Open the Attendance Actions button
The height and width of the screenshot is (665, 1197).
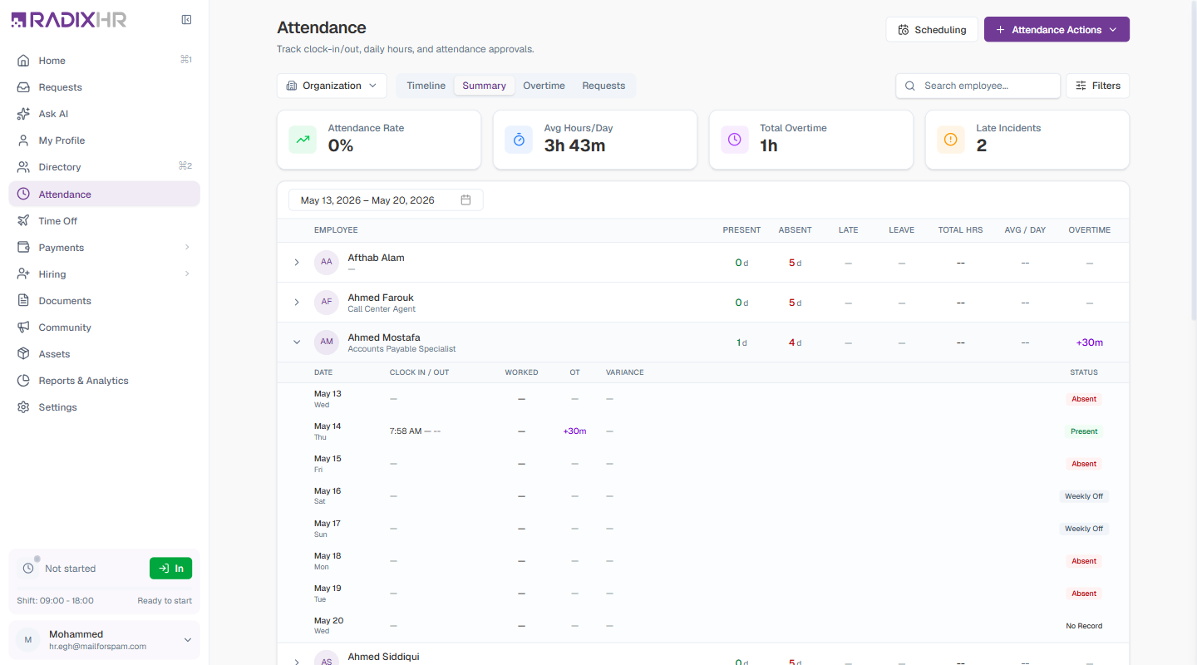pyautogui.click(x=1057, y=30)
